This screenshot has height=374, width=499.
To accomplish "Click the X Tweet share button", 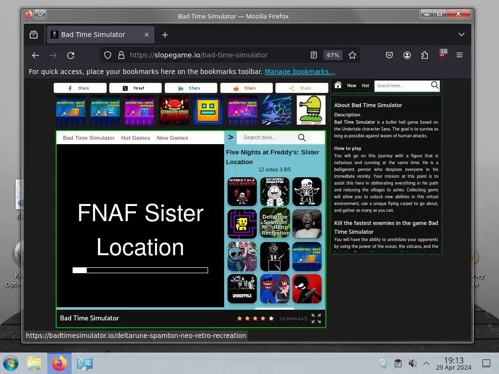I will point(135,88).
